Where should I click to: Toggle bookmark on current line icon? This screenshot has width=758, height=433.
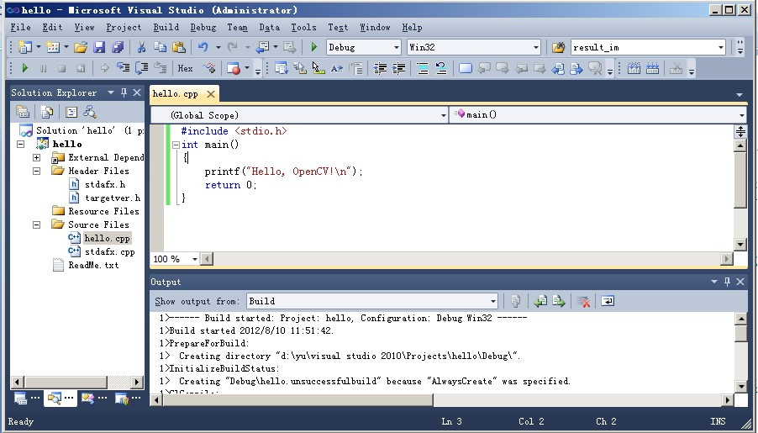pyautogui.click(x=465, y=68)
